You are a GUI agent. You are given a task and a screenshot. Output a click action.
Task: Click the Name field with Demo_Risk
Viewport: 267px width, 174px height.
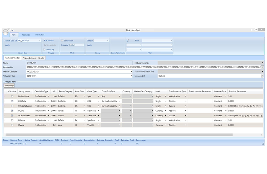point(79,63)
